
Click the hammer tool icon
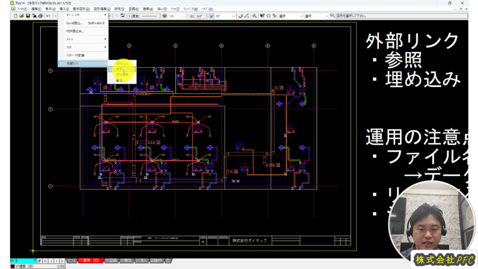254,16
